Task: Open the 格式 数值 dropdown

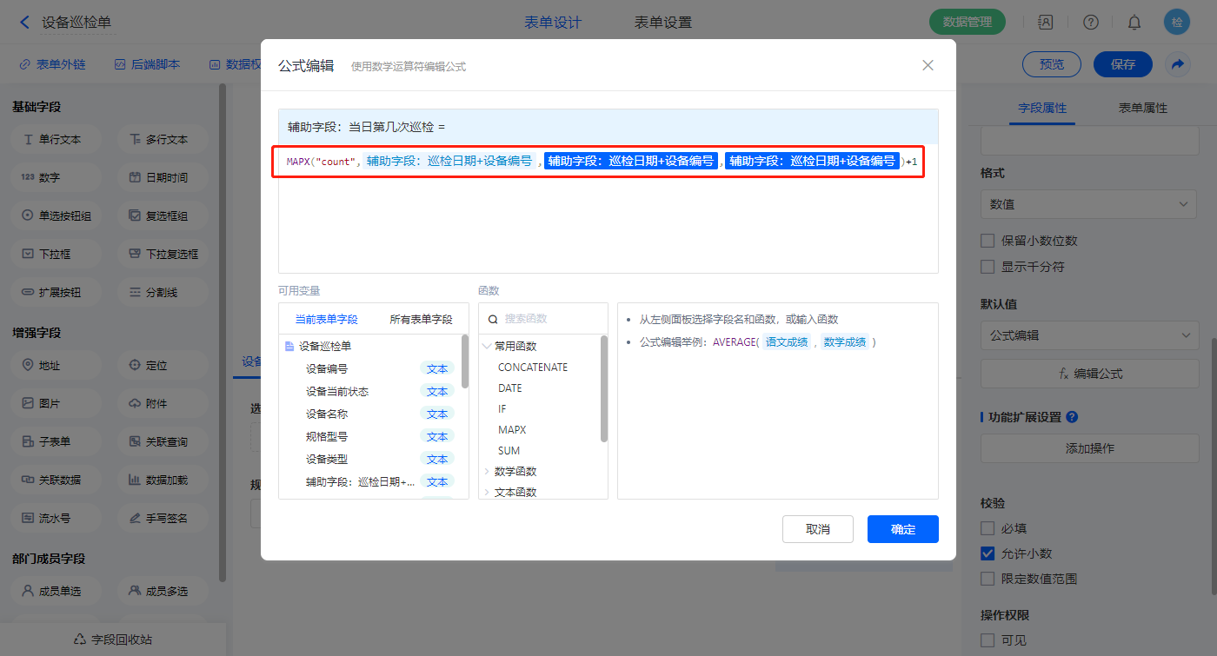Action: click(x=1089, y=204)
